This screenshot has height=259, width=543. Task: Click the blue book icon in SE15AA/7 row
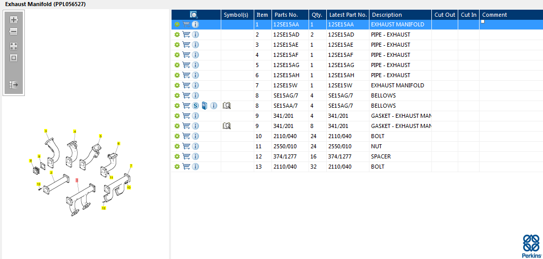(205, 106)
